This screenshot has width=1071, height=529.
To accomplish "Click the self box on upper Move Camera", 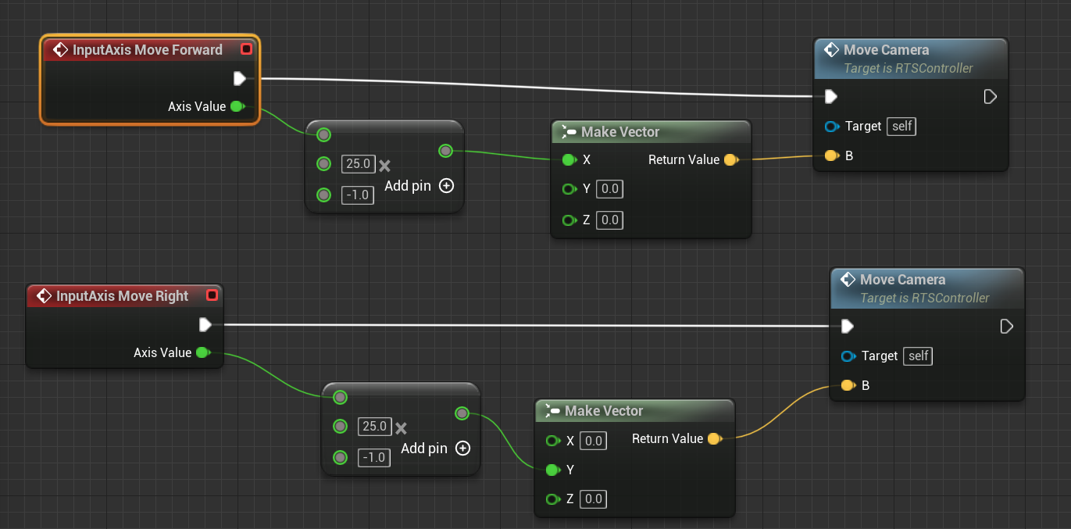I will (902, 126).
